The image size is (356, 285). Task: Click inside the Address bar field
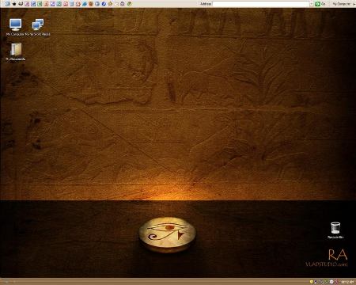point(261,4)
